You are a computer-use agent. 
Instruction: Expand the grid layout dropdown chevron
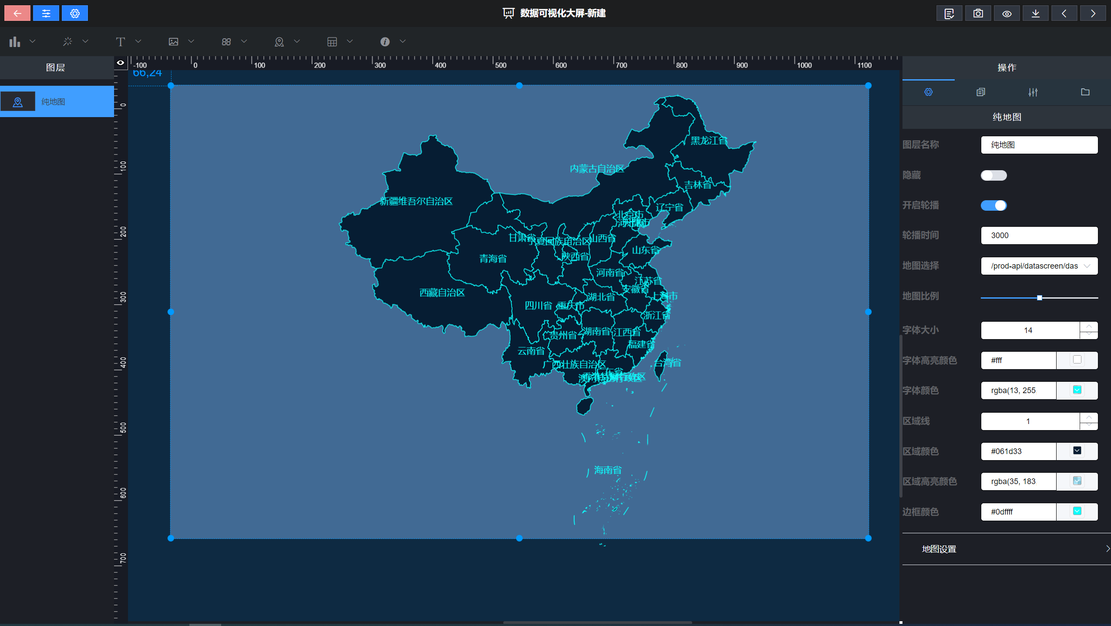coord(244,41)
